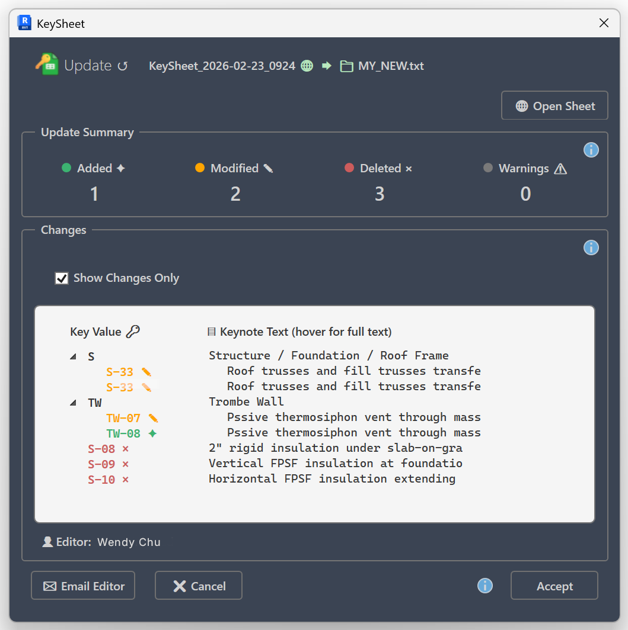Viewport: 628px width, 630px height.
Task: Collapse the TW keynote group
Action: [x=72, y=402]
